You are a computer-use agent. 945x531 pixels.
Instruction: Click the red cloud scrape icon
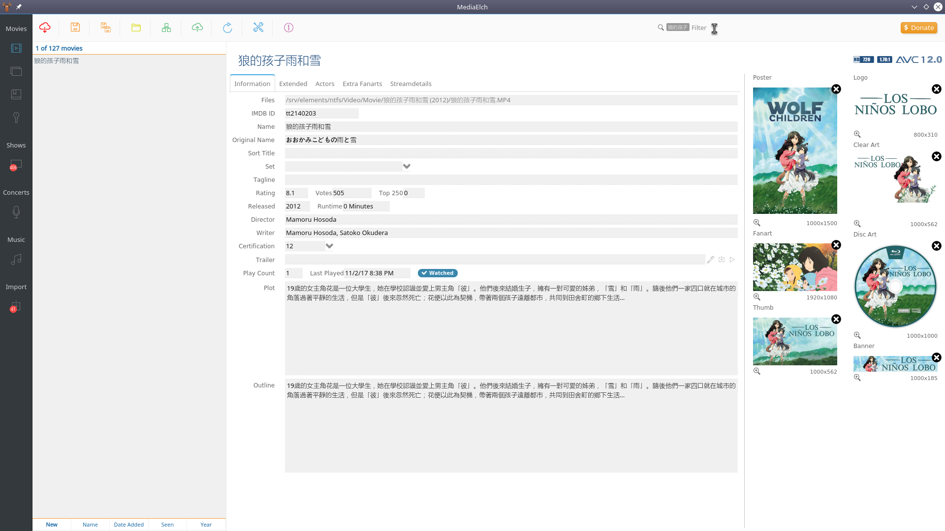pos(45,28)
